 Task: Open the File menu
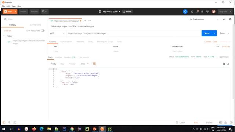(3, 6)
